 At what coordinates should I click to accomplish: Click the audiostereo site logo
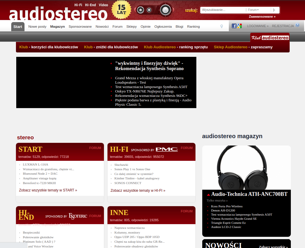58,14
